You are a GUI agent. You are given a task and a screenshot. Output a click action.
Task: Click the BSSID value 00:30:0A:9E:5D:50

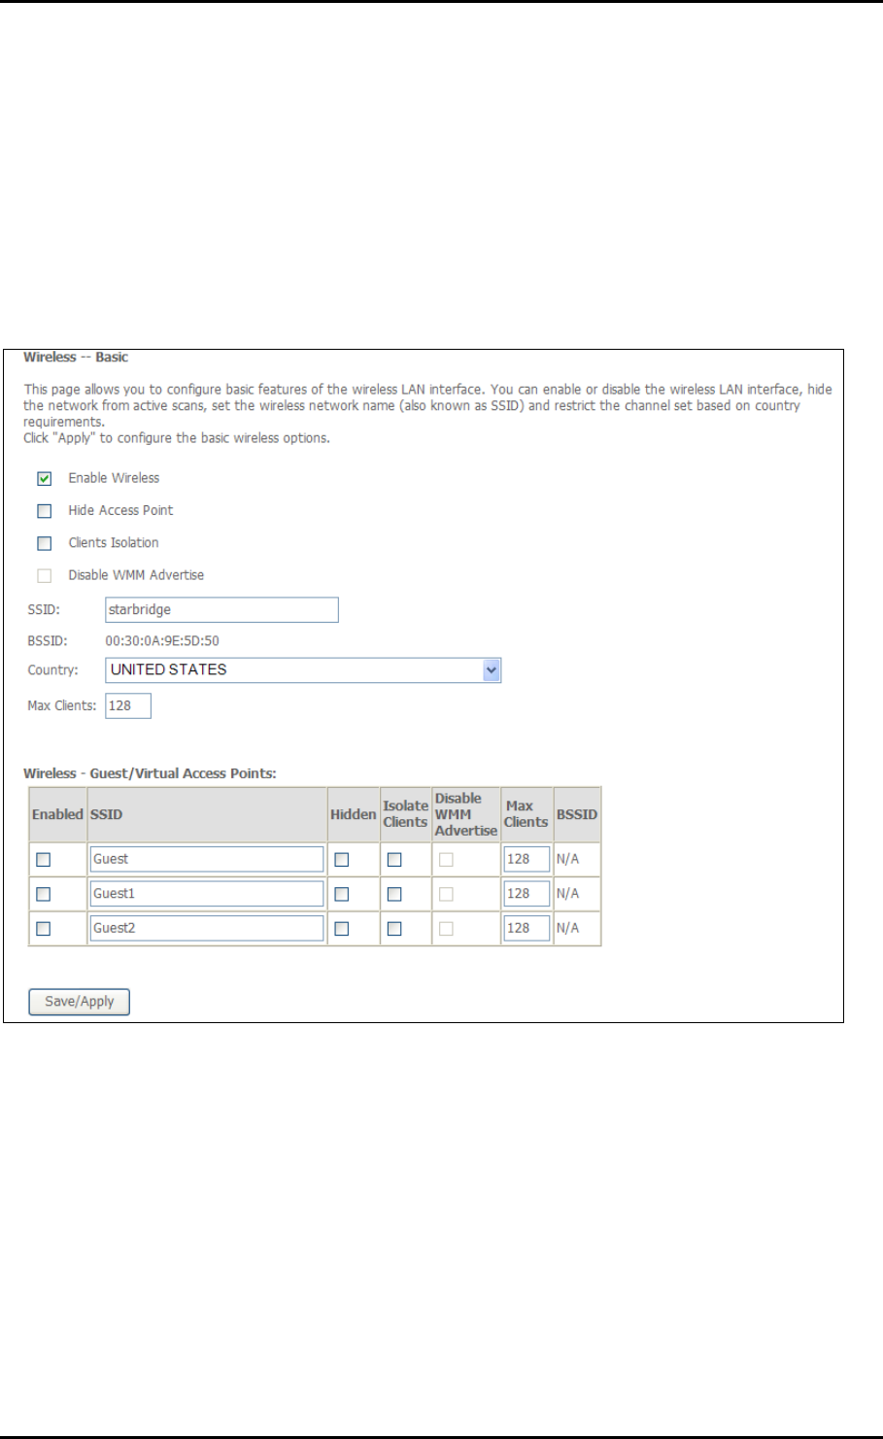[163, 641]
